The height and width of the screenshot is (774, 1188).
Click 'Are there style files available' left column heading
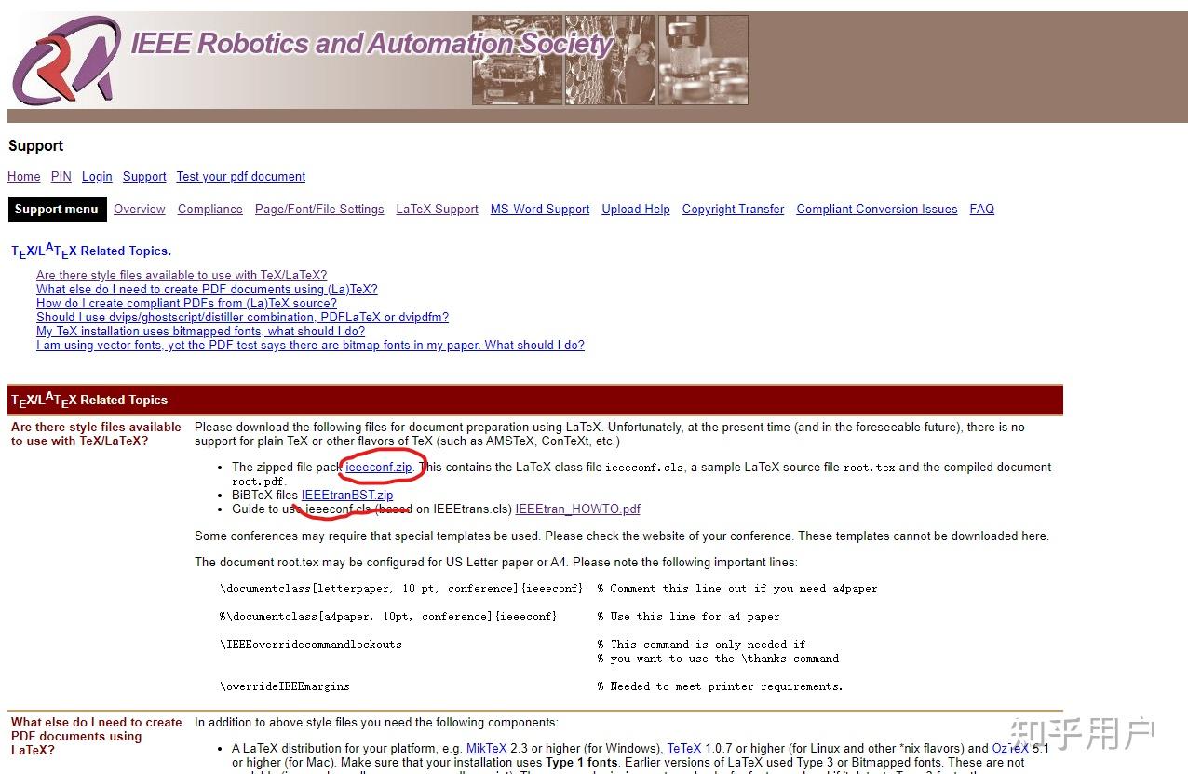(97, 435)
